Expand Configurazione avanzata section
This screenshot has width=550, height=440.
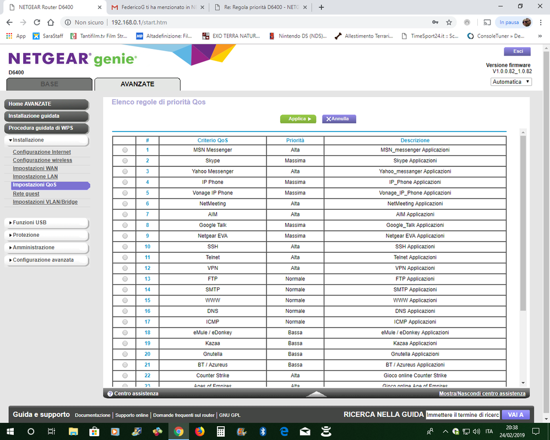tap(47, 260)
